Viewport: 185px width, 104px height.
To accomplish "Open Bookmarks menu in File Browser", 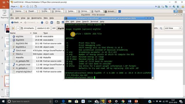I will coord(37,18).
